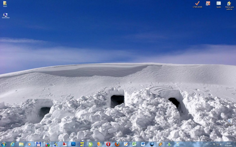Launch Firefox from the taskbar

[117, 144]
